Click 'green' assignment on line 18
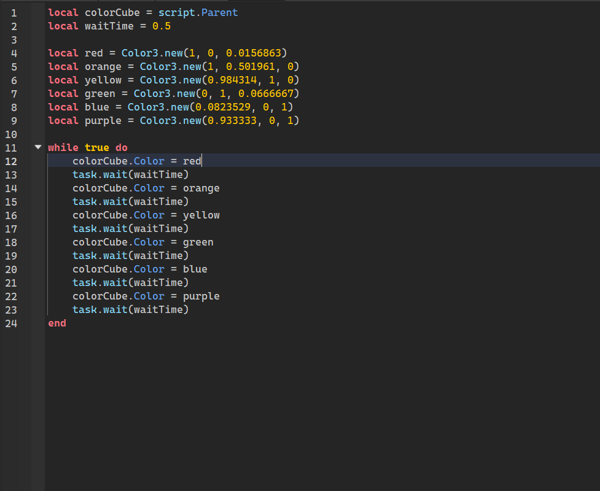Image resolution: width=600 pixels, height=491 pixels. pyautogui.click(x=198, y=242)
